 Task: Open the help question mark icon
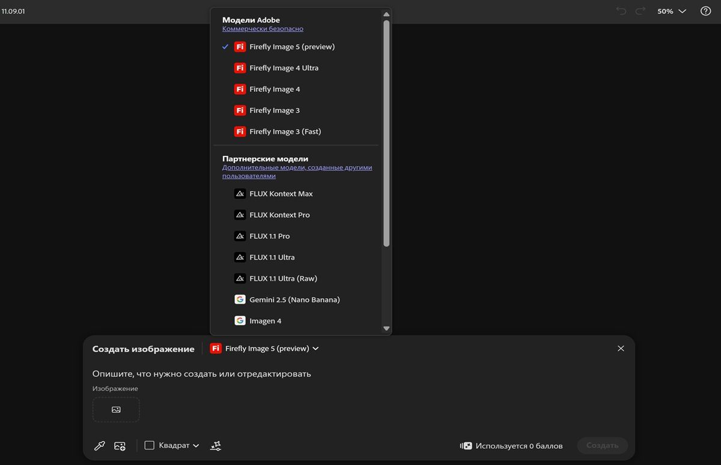point(706,11)
